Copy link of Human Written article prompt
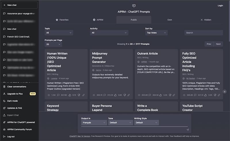The image size is (230, 141). tap(83, 95)
